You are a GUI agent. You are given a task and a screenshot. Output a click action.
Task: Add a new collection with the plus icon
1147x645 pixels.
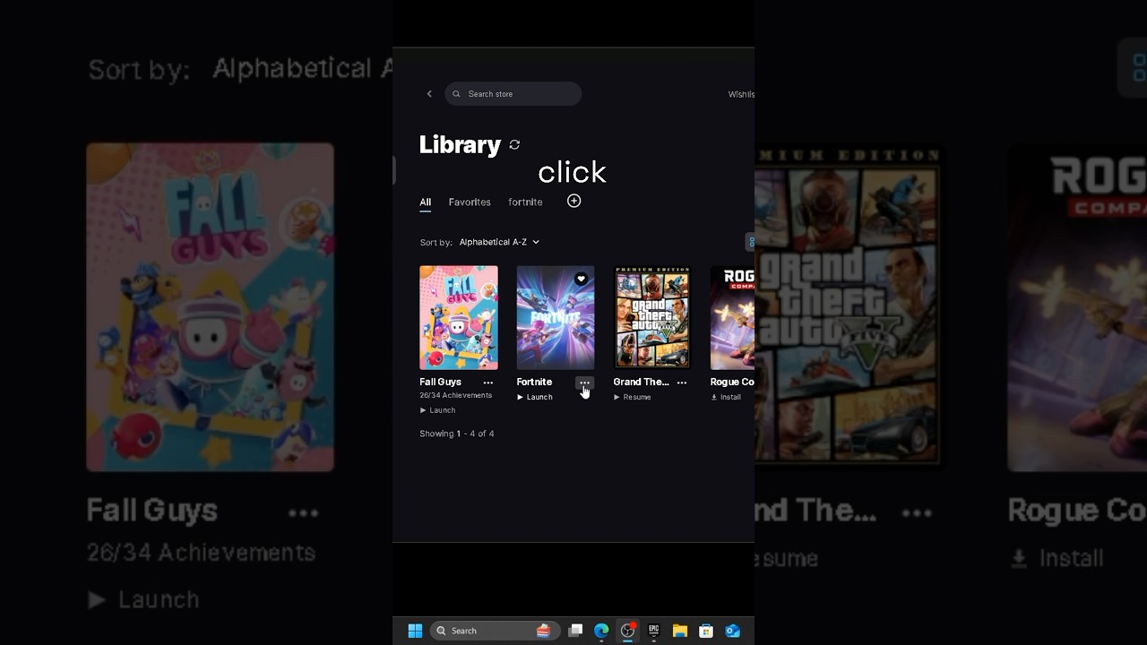tap(574, 201)
